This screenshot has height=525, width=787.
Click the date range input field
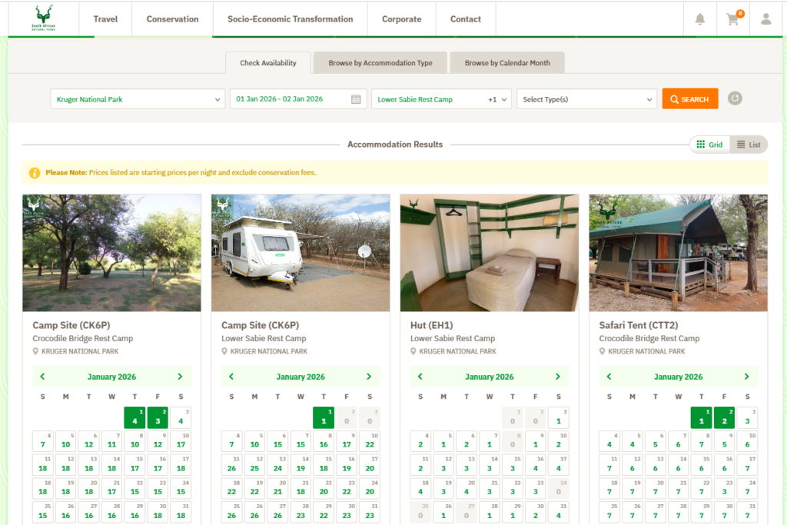pyautogui.click(x=298, y=99)
